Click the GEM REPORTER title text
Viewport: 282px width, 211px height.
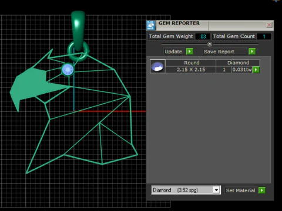(179, 23)
